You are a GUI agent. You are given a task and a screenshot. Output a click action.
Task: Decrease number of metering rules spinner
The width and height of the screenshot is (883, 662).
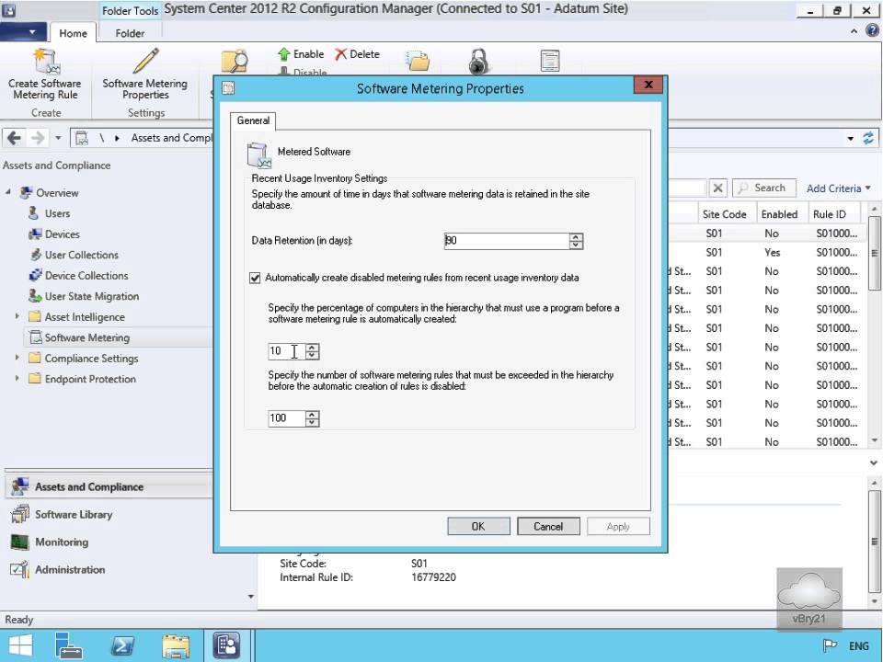[312, 422]
